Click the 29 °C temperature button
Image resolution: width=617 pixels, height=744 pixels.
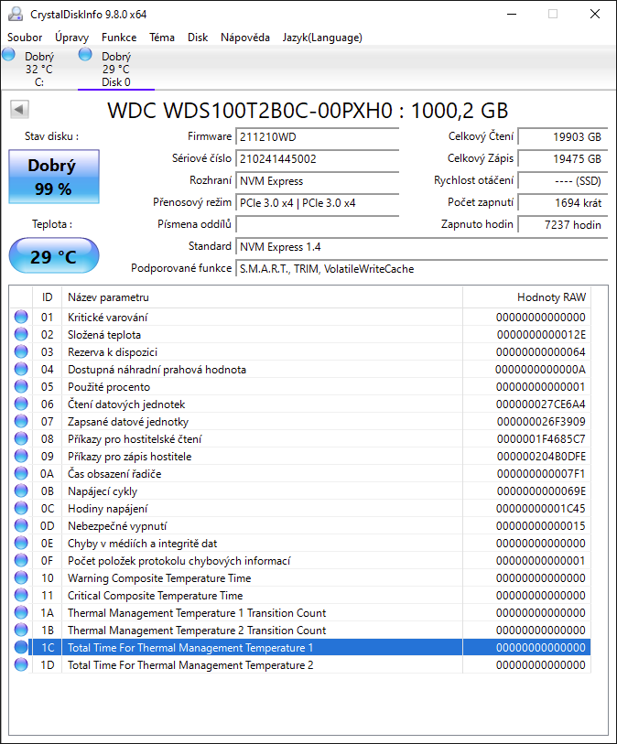pyautogui.click(x=54, y=256)
